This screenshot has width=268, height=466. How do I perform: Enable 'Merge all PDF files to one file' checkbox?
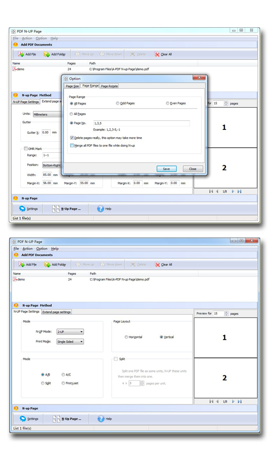72,146
